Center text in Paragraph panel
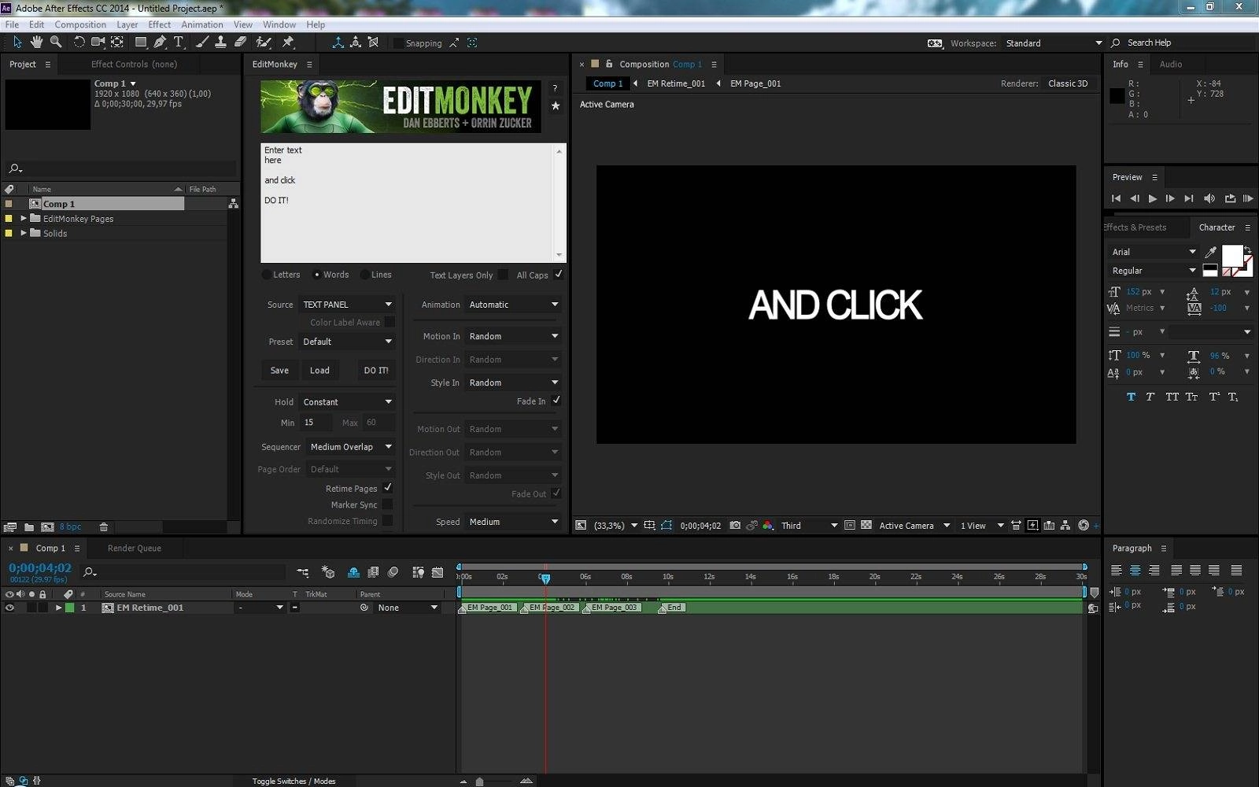Viewport: 1259px width, 787px height. pos(1135,570)
